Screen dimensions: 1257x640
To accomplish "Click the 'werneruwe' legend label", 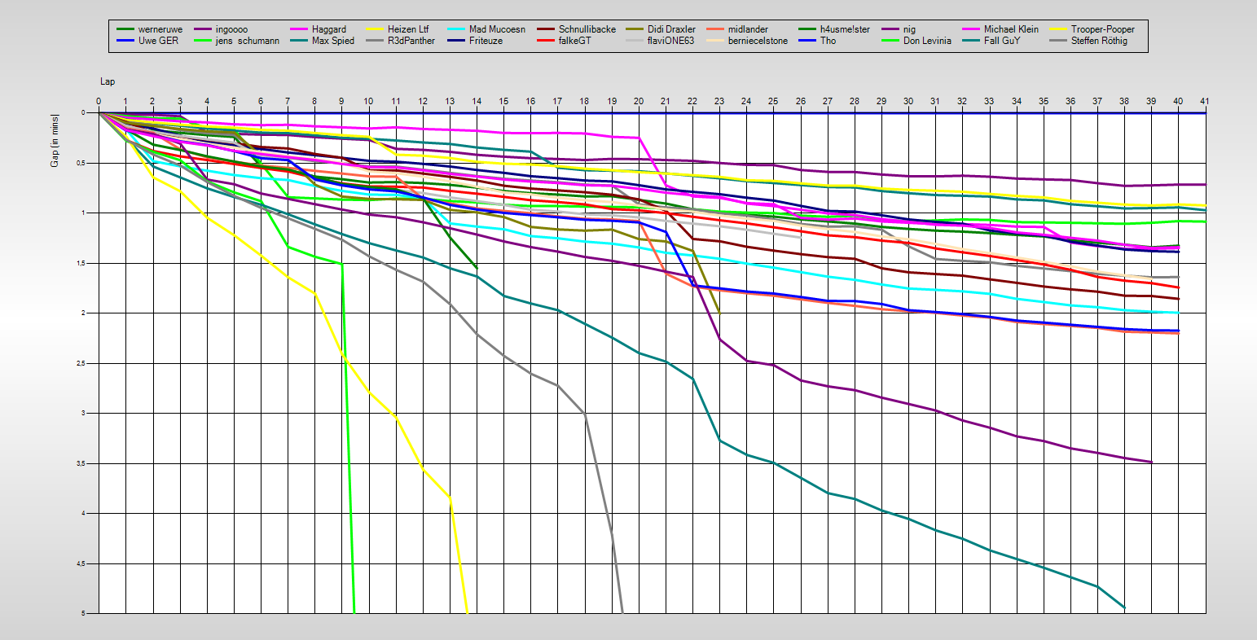I will (x=161, y=29).
